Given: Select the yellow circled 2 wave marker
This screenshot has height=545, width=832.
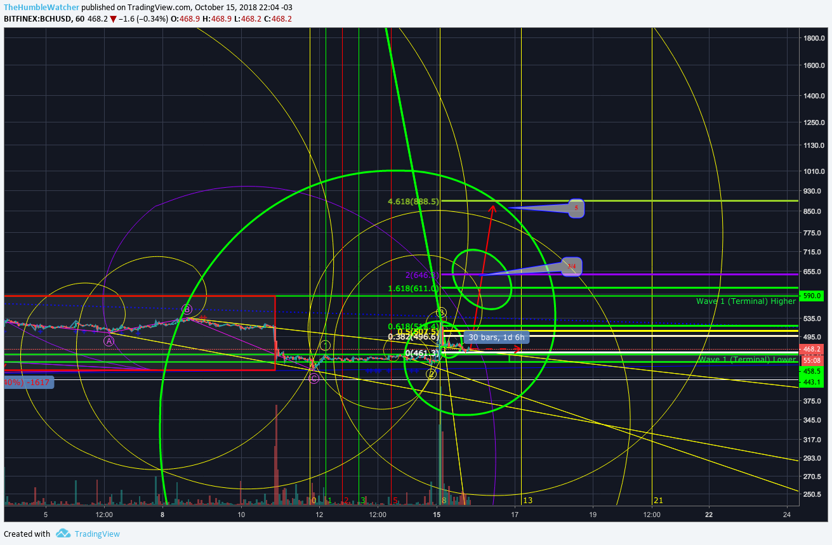Looking at the screenshot, I should click(x=432, y=374).
